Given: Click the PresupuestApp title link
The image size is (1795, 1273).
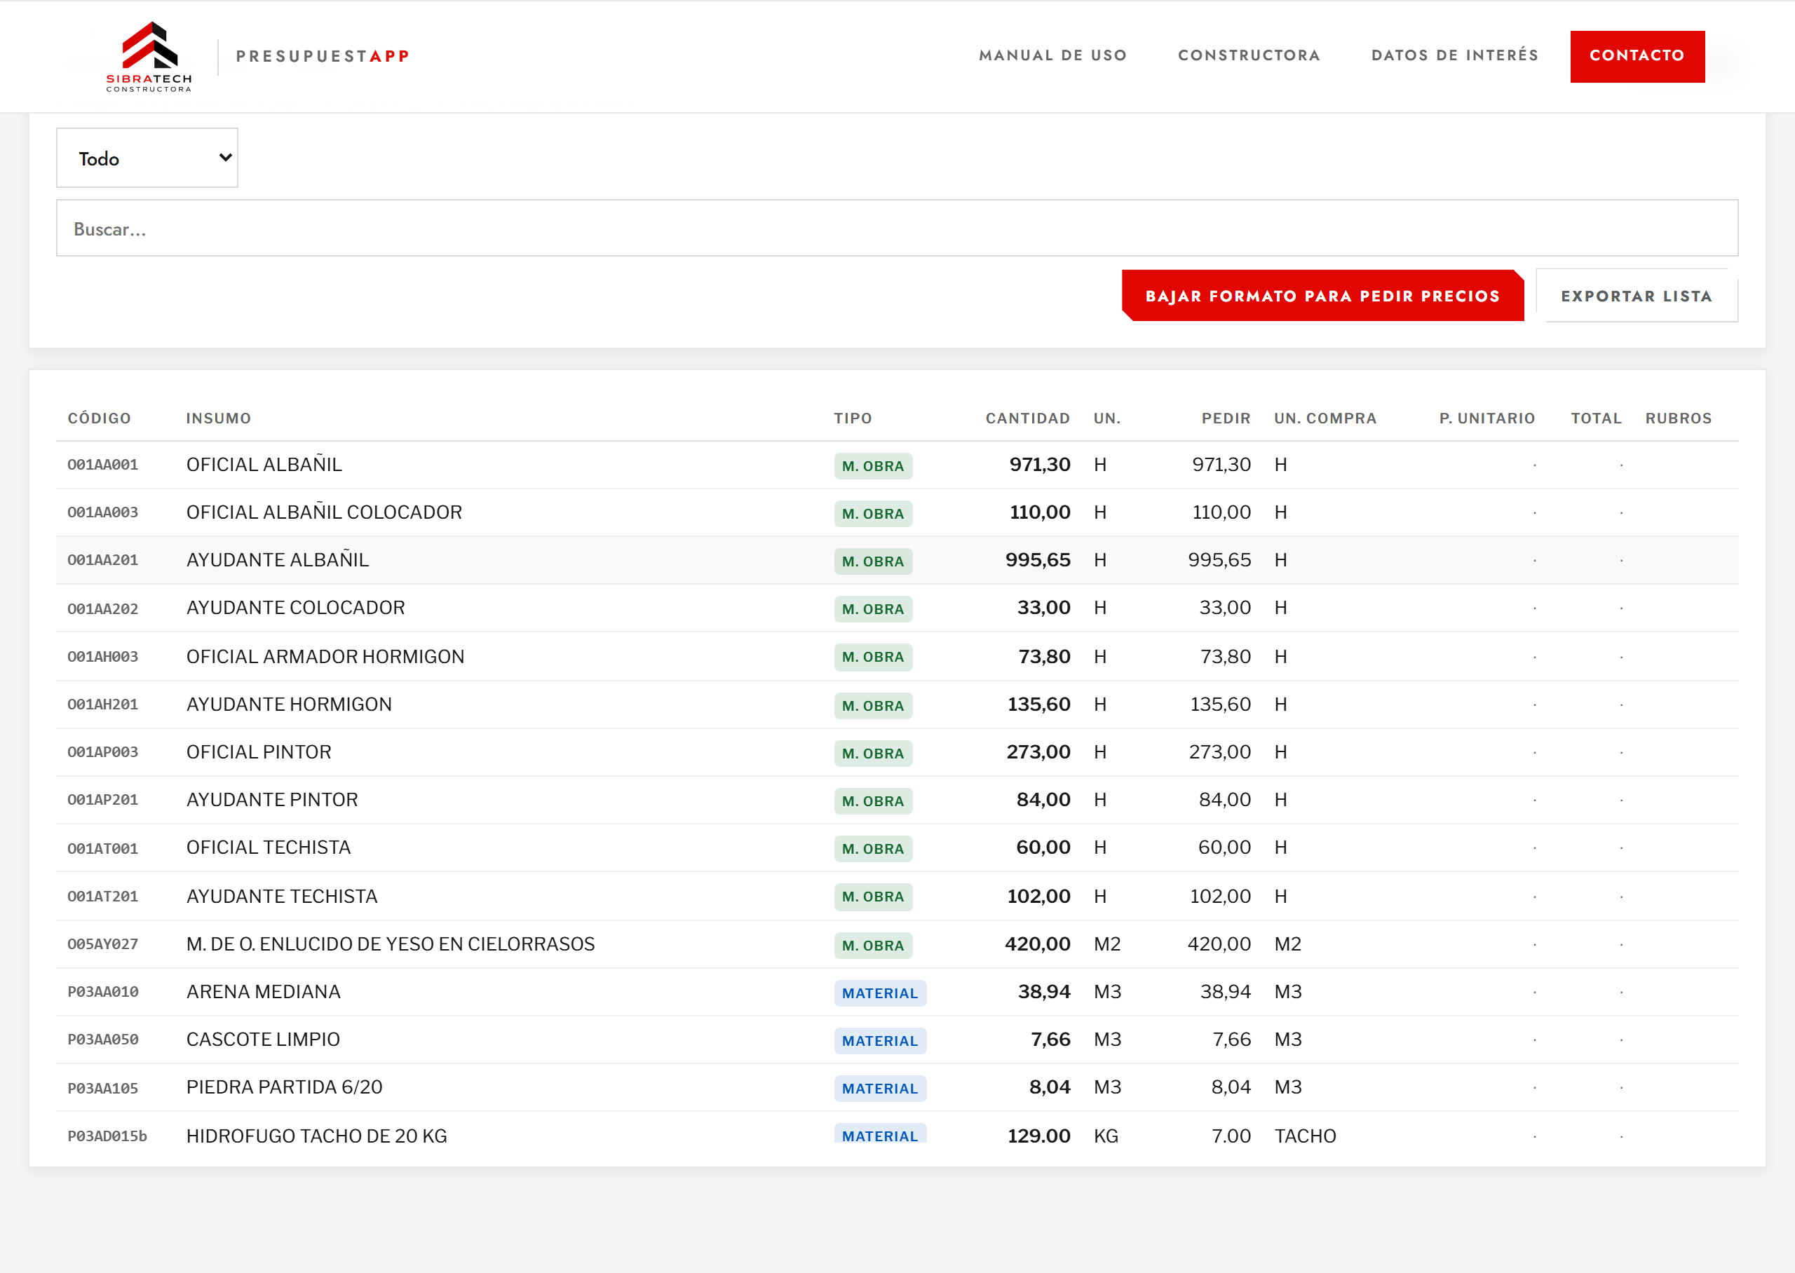Looking at the screenshot, I should [323, 57].
